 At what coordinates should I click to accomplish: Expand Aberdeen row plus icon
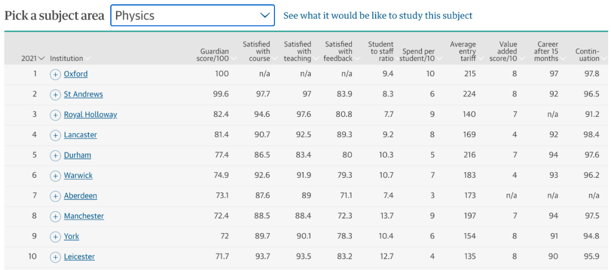tap(55, 196)
